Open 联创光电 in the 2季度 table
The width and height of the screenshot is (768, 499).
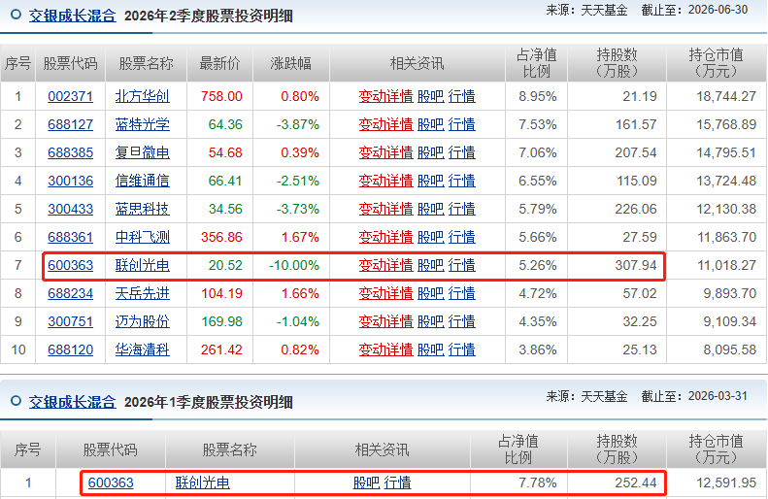click(x=143, y=265)
